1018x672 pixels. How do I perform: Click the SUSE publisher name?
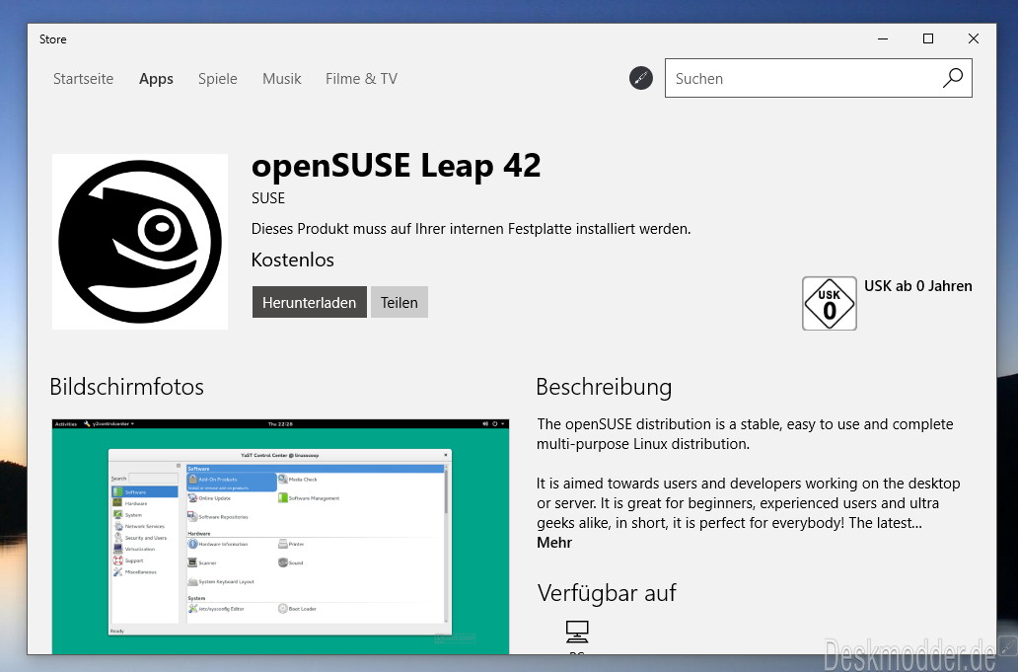point(268,198)
